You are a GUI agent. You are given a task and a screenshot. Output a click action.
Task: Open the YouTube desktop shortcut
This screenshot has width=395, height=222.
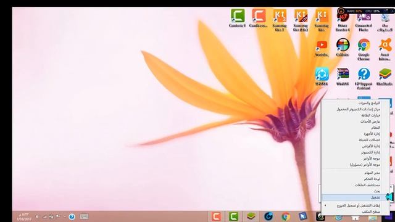tap(322, 48)
